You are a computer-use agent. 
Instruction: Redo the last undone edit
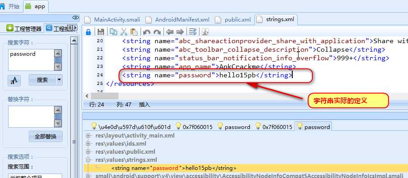click(x=157, y=32)
